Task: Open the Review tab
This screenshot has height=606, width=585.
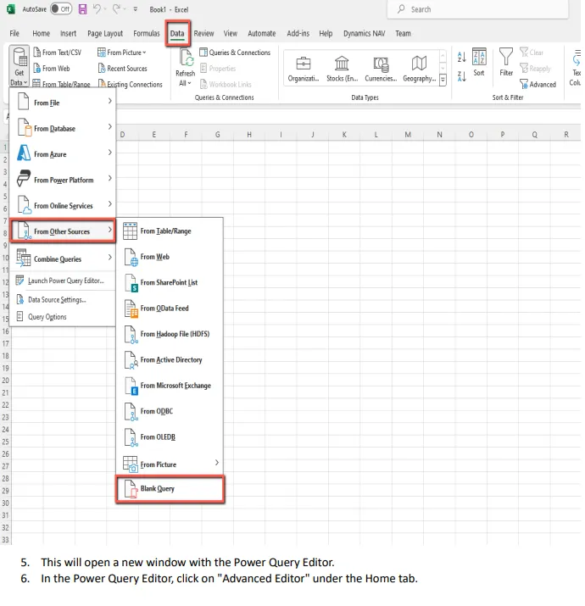Action: tap(203, 34)
